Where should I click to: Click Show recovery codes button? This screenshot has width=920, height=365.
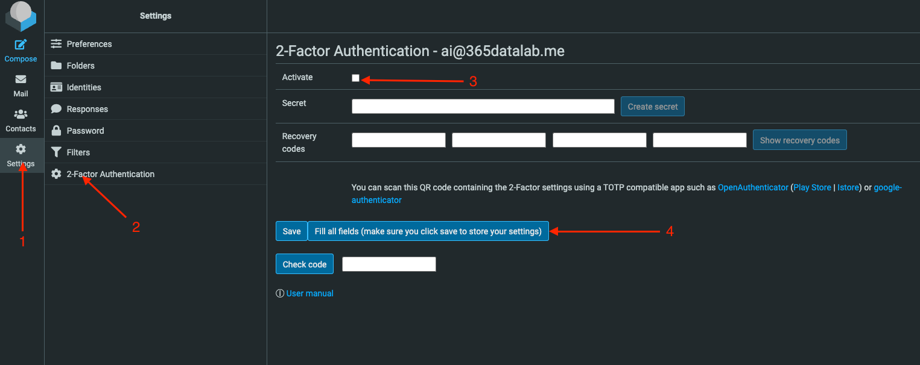tap(800, 140)
